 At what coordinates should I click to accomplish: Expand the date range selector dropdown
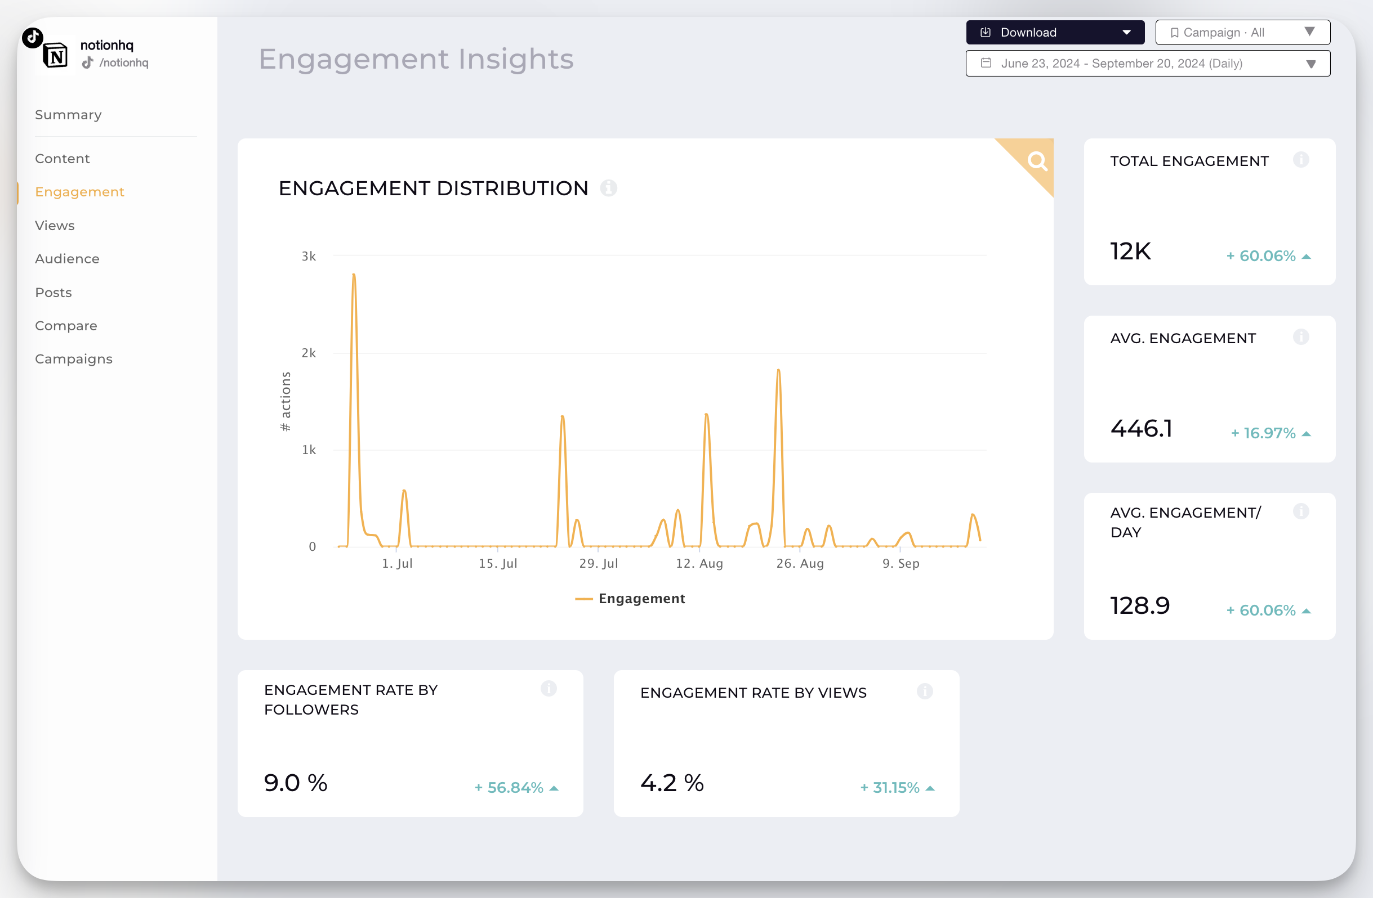[x=1314, y=63]
